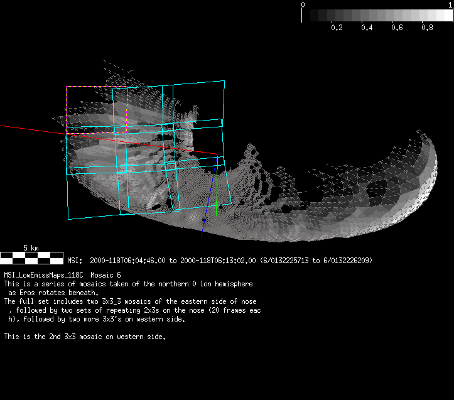Click the text 'as Eros rotates beneath.'

pos(53,293)
